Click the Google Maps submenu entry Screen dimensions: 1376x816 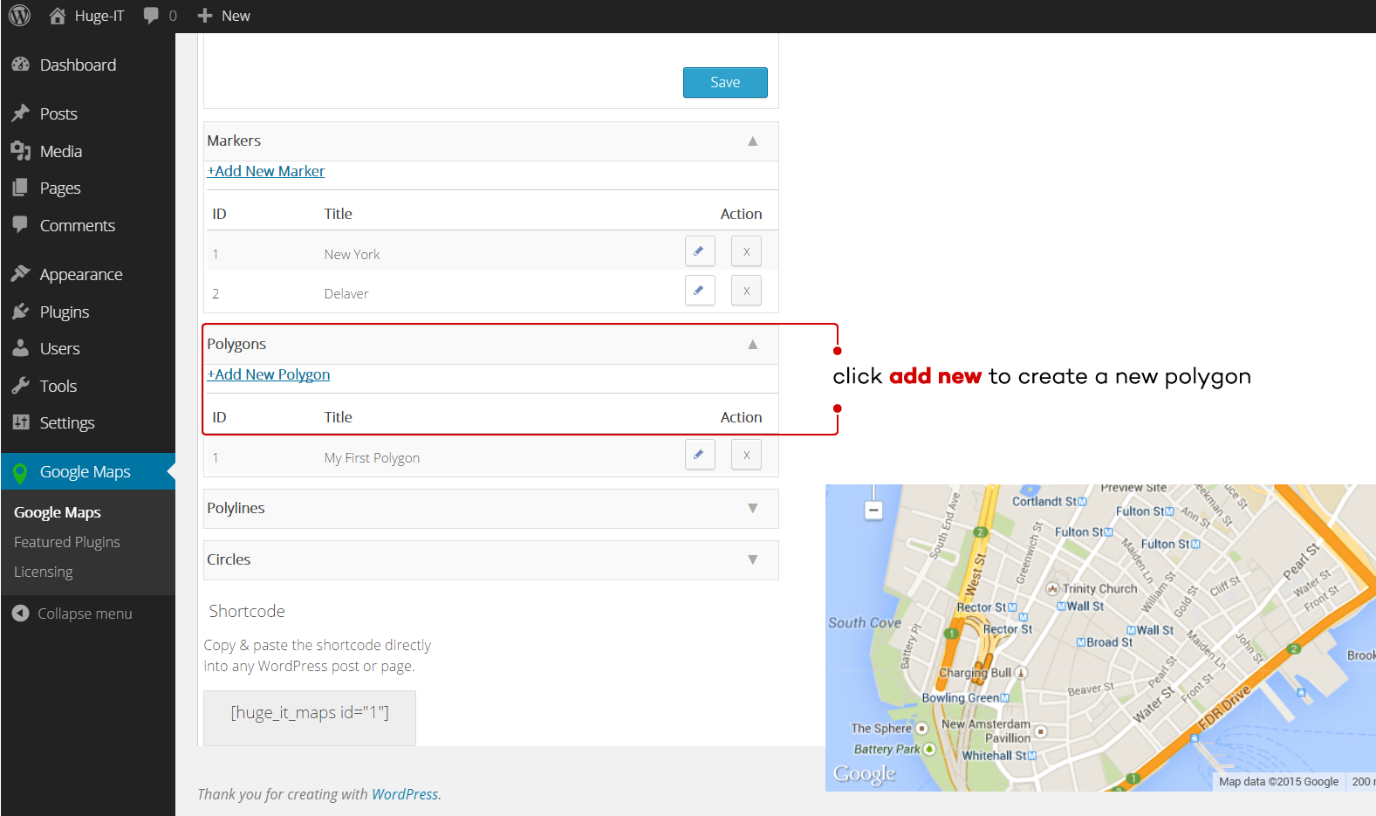pyautogui.click(x=58, y=512)
